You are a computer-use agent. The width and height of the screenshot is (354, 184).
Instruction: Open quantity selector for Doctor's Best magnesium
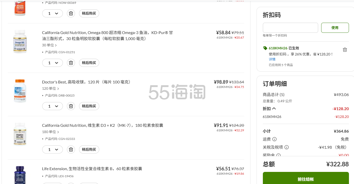pos(52,106)
